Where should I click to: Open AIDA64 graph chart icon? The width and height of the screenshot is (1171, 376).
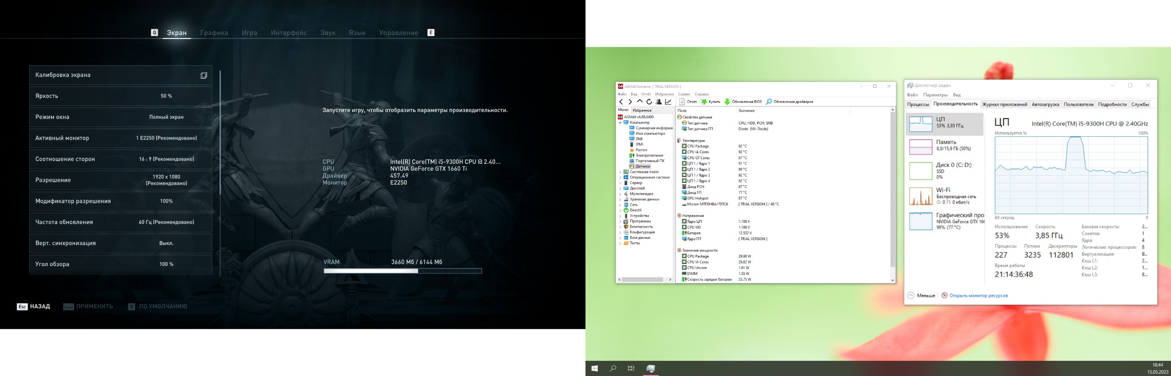[668, 102]
